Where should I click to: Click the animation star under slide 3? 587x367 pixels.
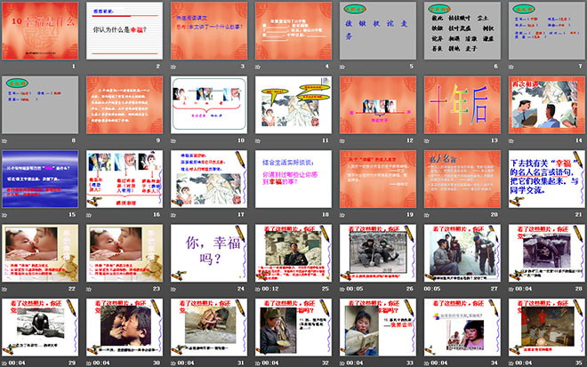(173, 67)
